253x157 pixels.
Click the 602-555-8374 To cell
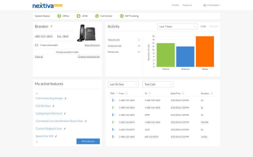coord(152,137)
